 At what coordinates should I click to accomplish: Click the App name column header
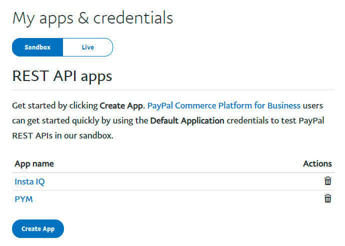34,164
